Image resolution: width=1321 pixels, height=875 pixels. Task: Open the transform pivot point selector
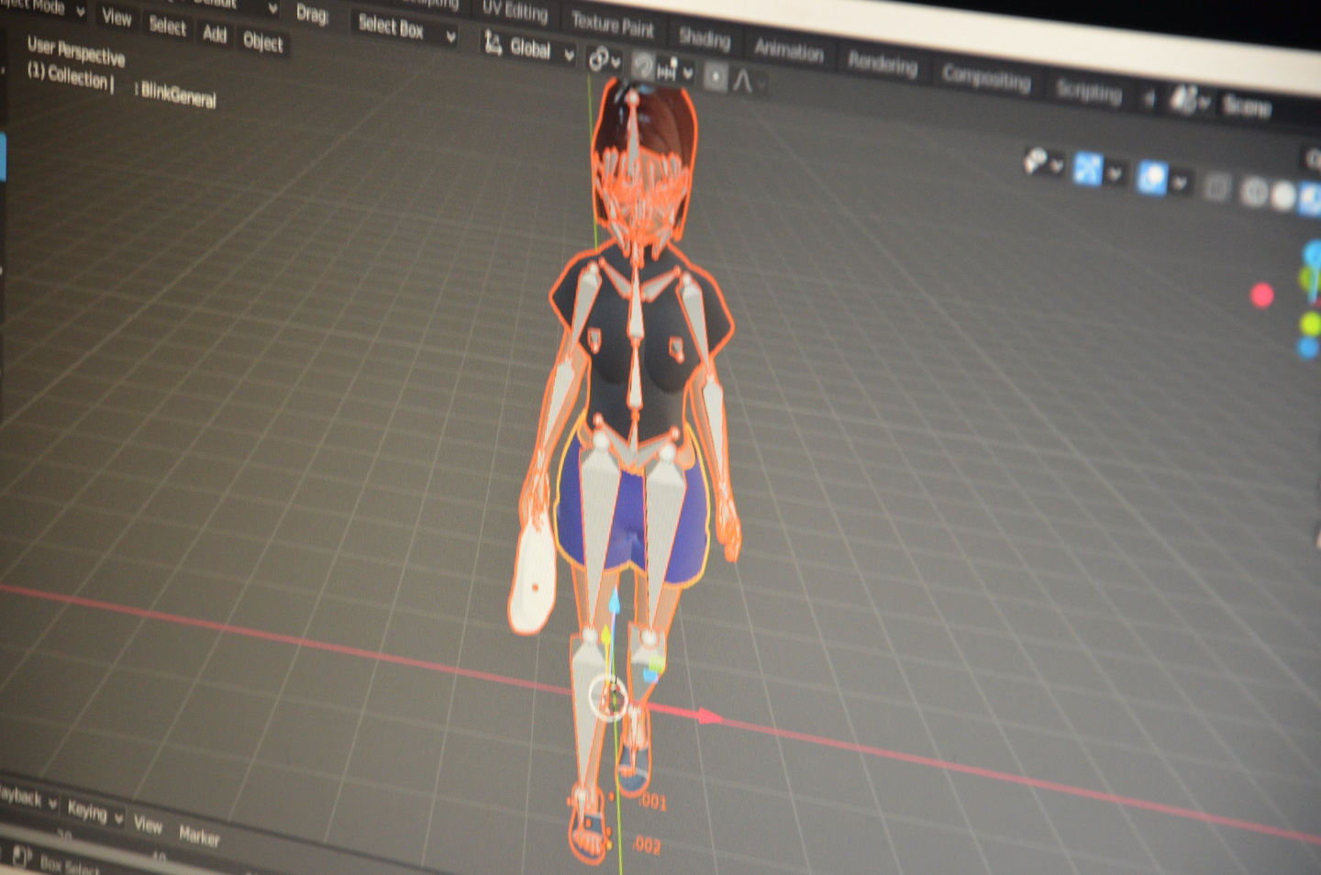[x=603, y=60]
